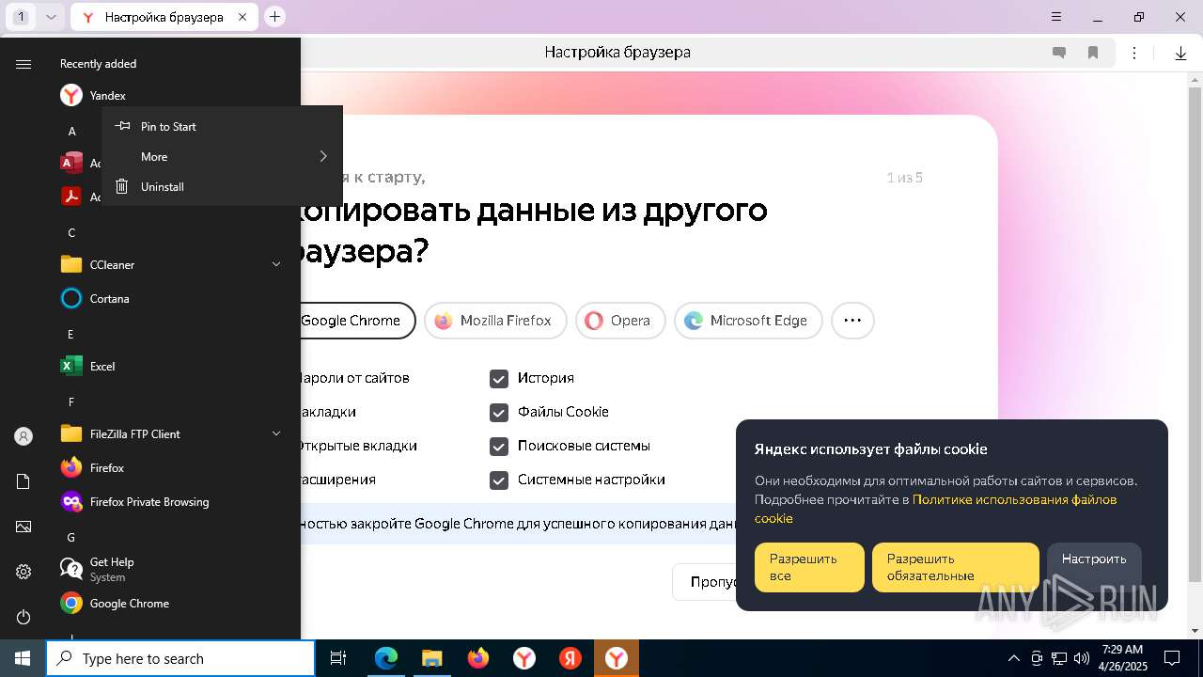This screenshot has height=677, width=1203.
Task: Open the Get Help app
Action: 169,569
